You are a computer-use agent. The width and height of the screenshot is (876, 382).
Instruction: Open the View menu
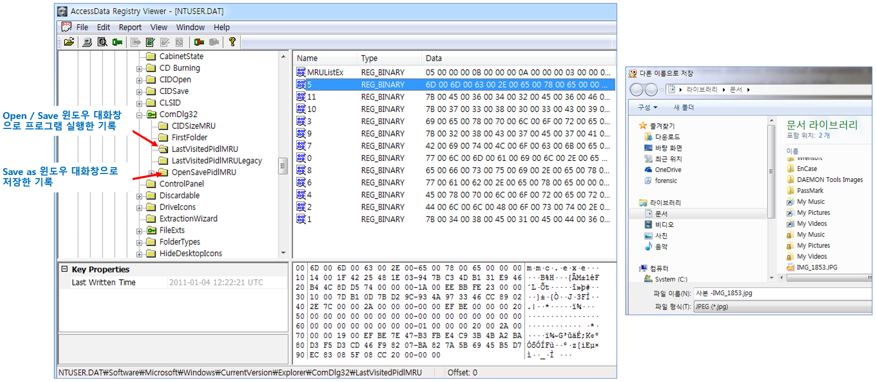159,27
